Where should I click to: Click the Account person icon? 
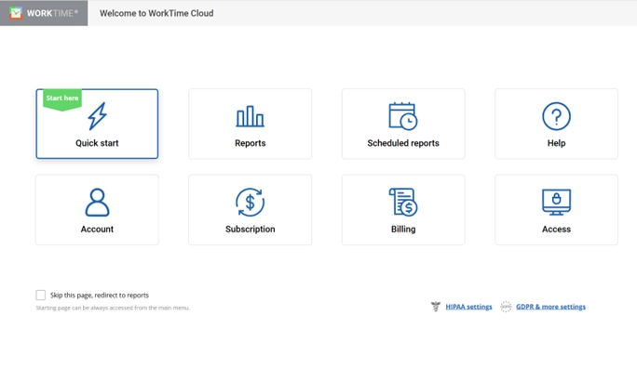coord(97,203)
